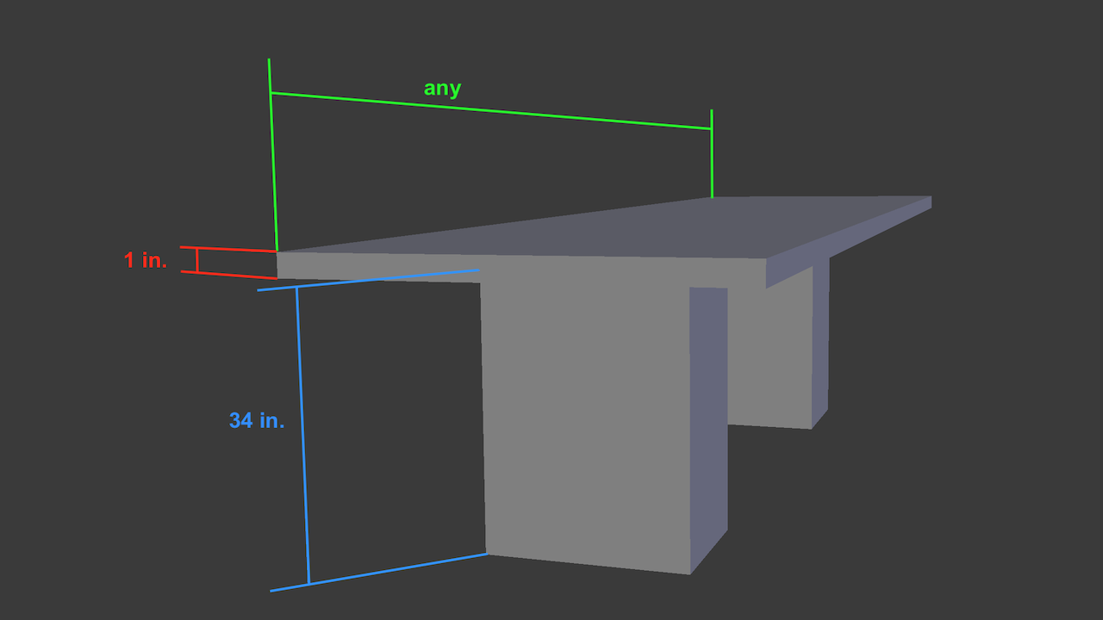The image size is (1103, 620).
Task: Select the red "1 in." thickness label
Action: pyautogui.click(x=146, y=260)
